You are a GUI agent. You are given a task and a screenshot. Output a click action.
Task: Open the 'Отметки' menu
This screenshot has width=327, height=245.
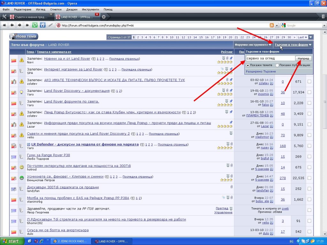[56, 10]
